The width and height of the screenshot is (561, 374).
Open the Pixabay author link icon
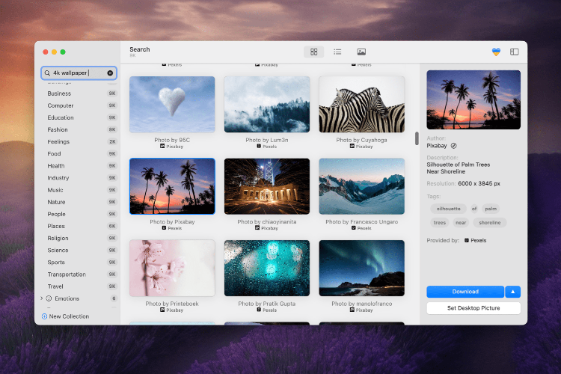coord(454,146)
